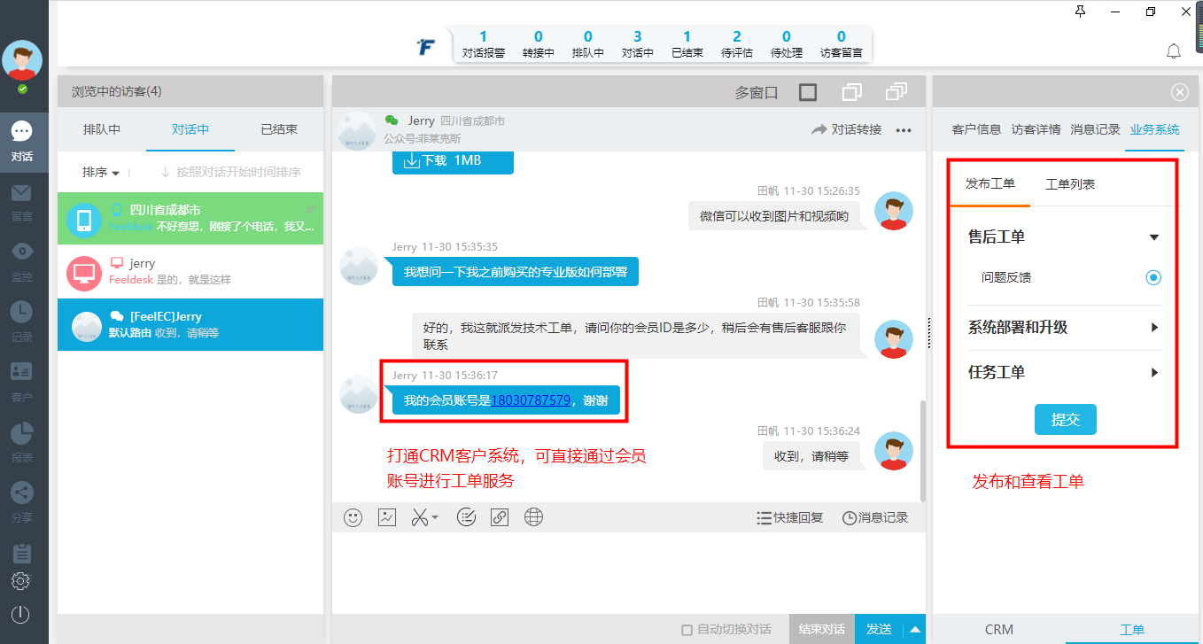Open the 消息记录 tab in right panel
1203x644 pixels.
pos(1095,129)
